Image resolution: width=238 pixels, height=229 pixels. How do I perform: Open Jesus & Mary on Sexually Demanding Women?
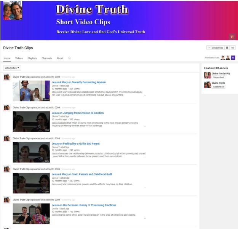(78, 82)
